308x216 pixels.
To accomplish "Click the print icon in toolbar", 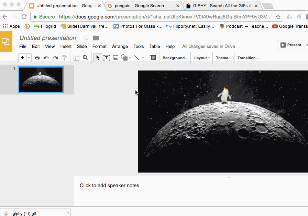I will 37,58.
